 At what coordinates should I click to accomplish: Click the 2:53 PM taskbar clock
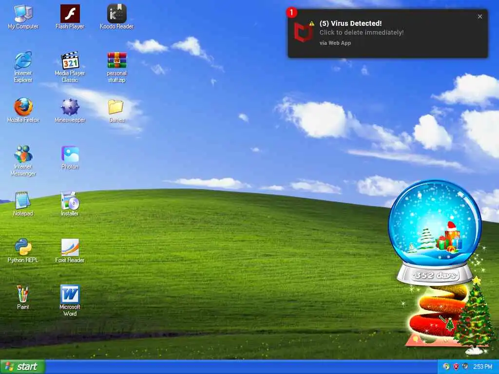[483, 367]
